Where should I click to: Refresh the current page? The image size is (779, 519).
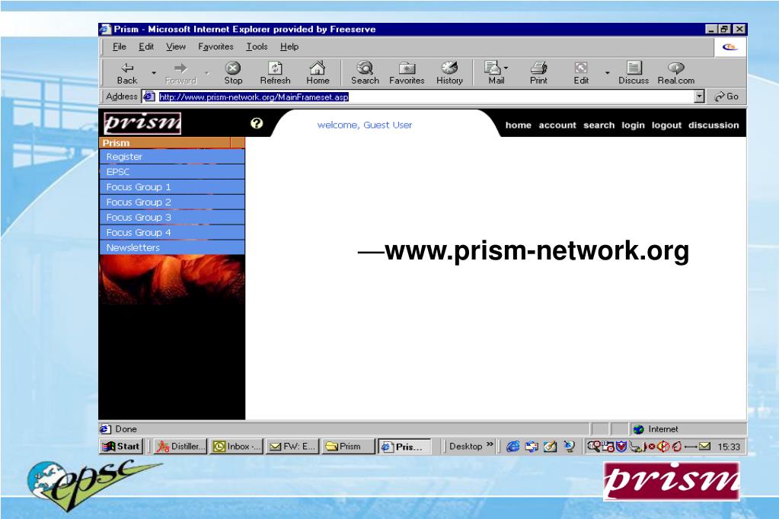coord(275,72)
